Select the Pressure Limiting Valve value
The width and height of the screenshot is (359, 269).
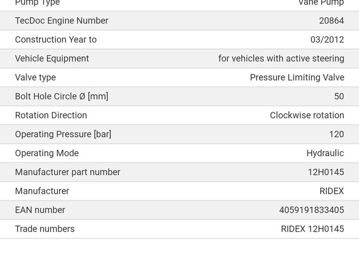pyautogui.click(x=297, y=77)
